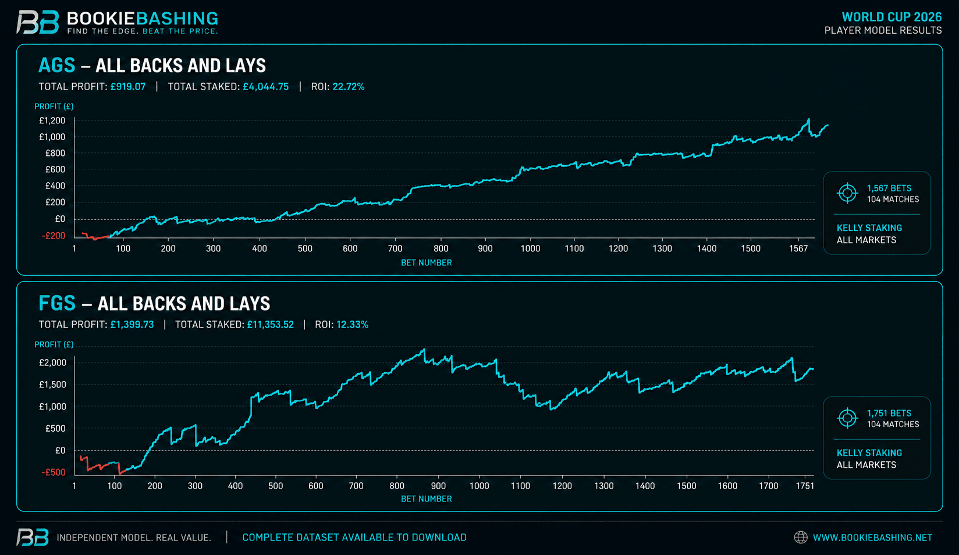Click the BET NUMBER label under the AGS chart

click(x=427, y=263)
